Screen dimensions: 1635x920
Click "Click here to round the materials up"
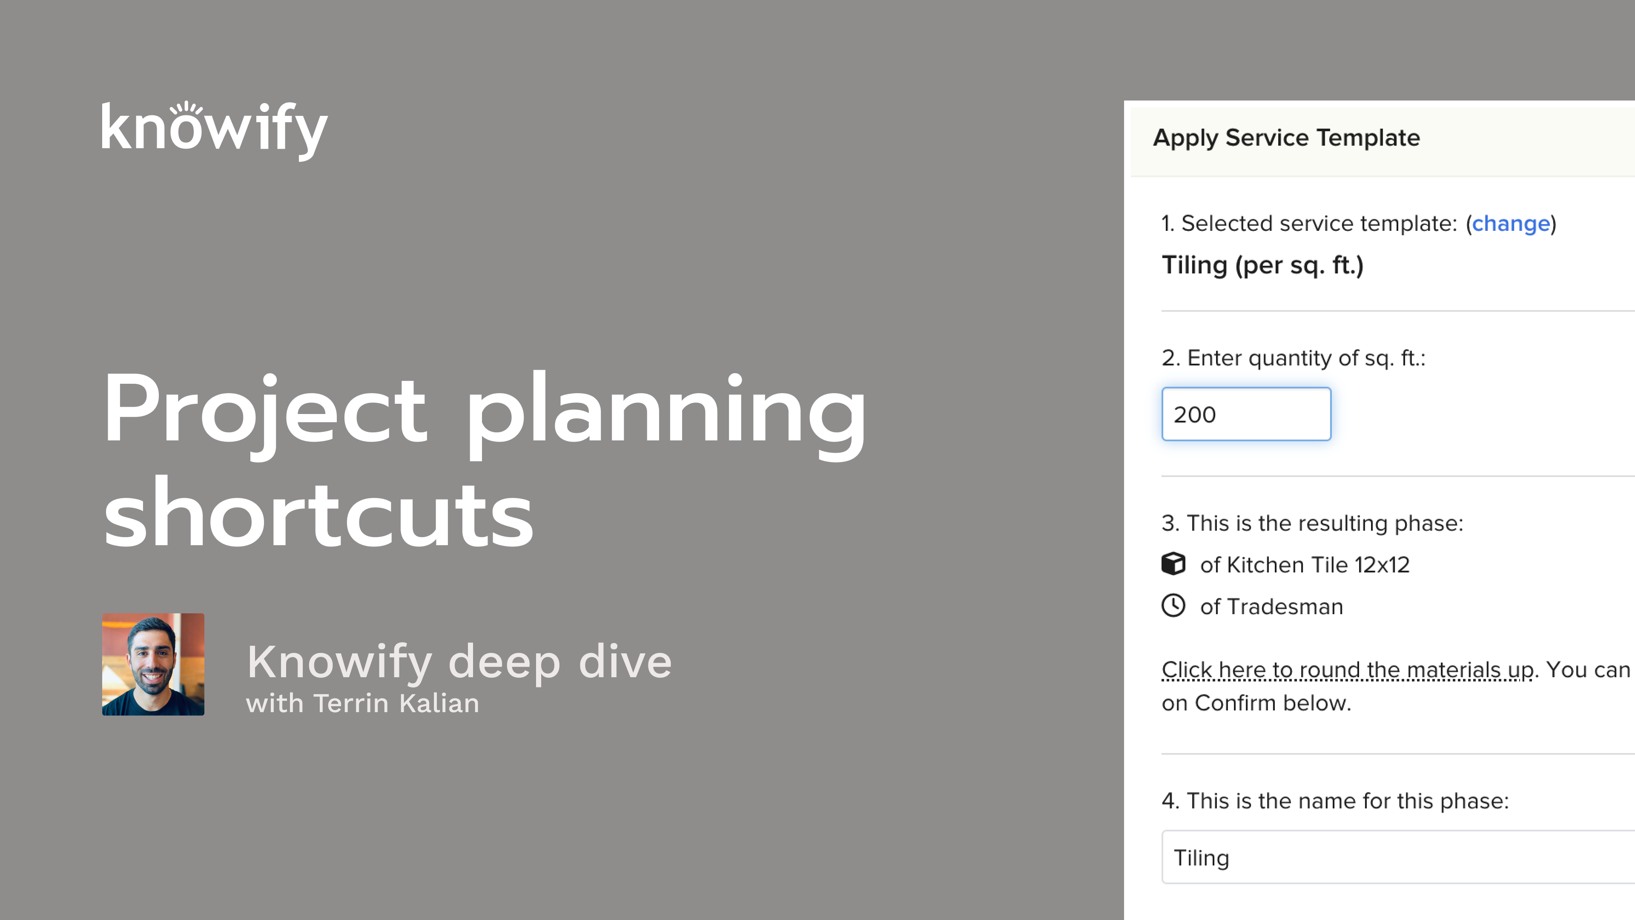pyautogui.click(x=1347, y=670)
